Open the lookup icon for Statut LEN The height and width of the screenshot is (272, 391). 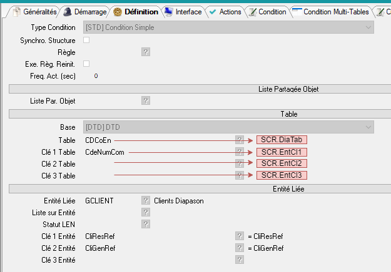(146, 224)
